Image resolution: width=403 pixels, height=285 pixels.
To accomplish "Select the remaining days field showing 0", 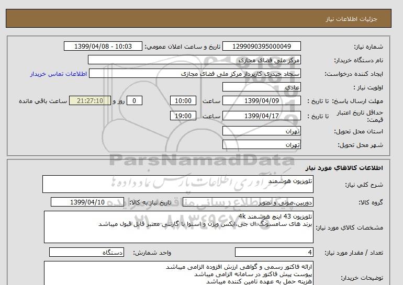I will pyautogui.click(x=134, y=100).
